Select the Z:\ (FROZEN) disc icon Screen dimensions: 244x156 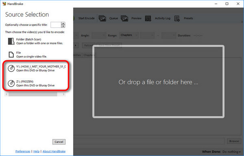(11, 83)
